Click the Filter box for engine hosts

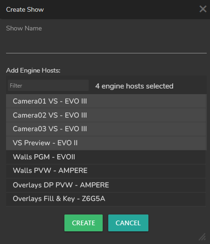(x=48, y=85)
